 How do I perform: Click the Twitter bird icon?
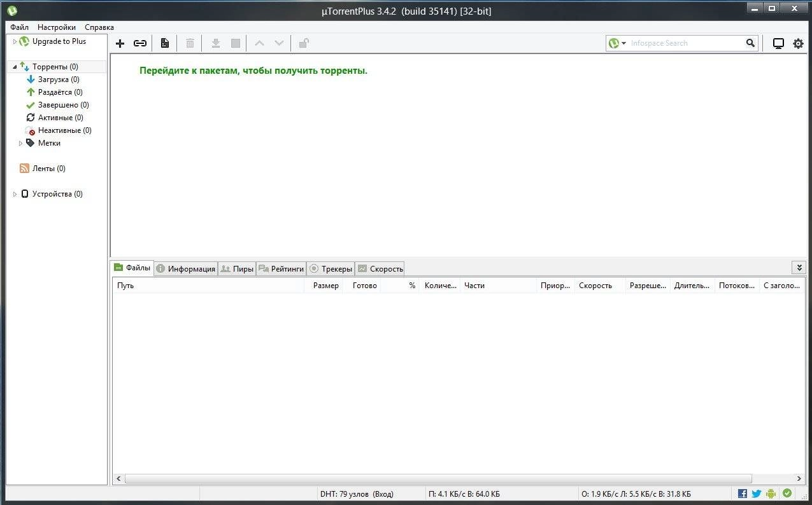(756, 493)
